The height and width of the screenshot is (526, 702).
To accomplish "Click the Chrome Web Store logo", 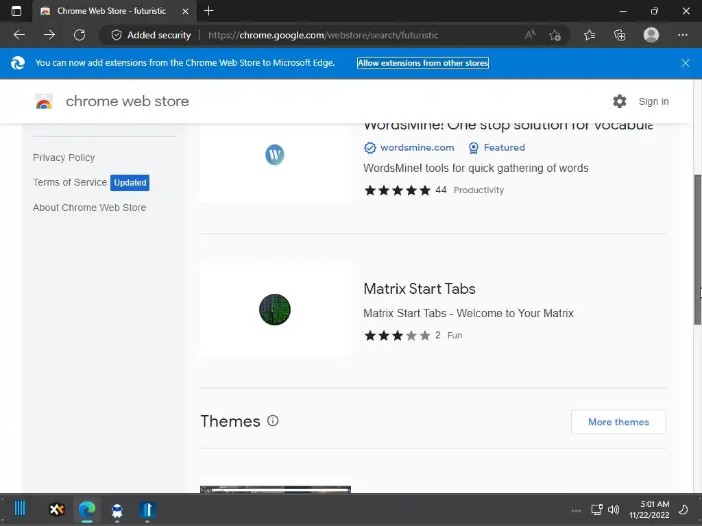I will [x=44, y=102].
